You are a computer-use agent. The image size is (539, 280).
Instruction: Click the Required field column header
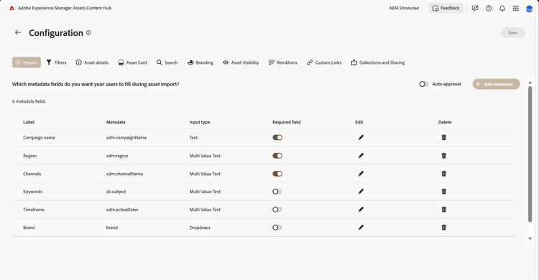286,122
